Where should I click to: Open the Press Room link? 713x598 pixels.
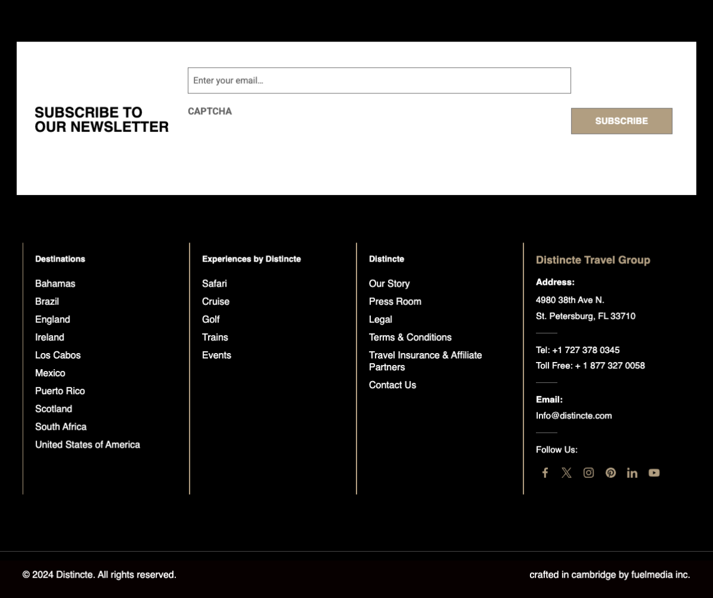[x=395, y=301]
